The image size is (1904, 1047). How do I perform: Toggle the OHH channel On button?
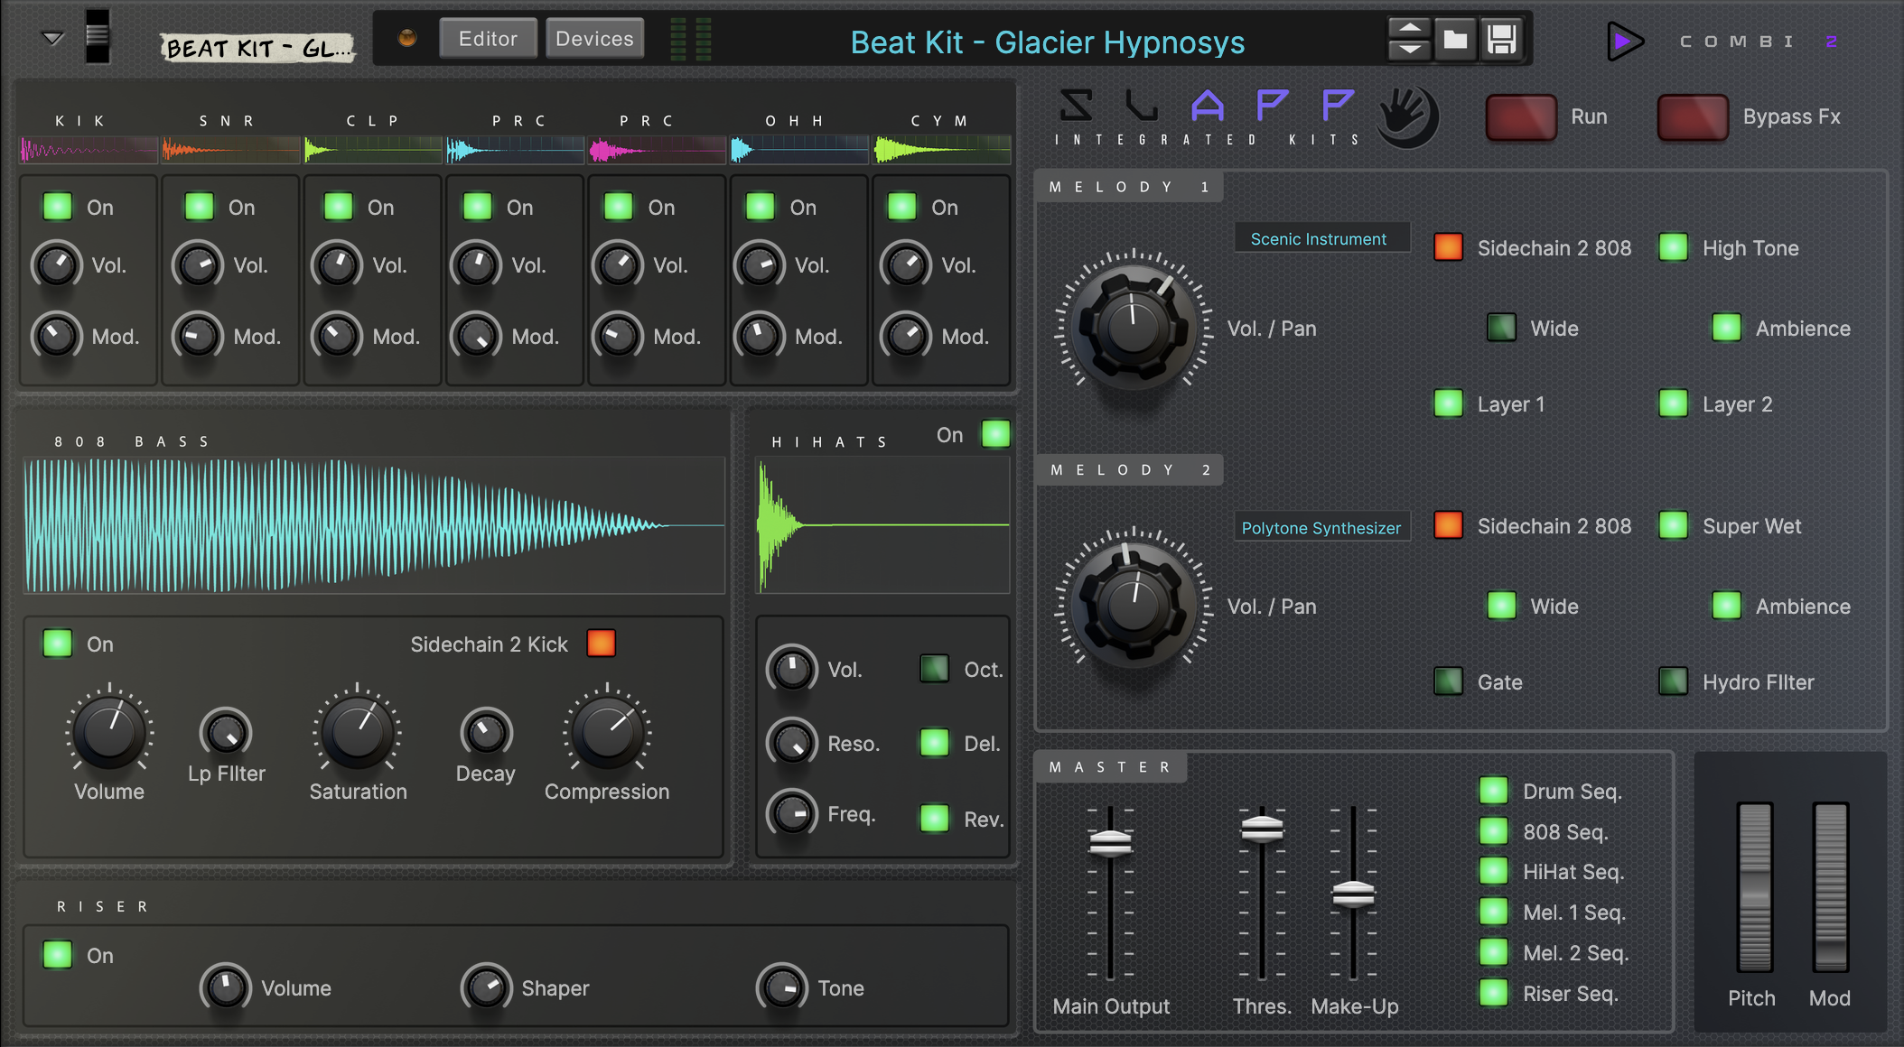(x=761, y=207)
